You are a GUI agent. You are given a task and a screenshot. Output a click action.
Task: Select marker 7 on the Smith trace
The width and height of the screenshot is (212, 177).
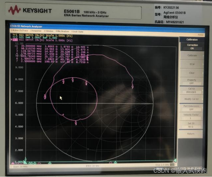tap(133, 86)
